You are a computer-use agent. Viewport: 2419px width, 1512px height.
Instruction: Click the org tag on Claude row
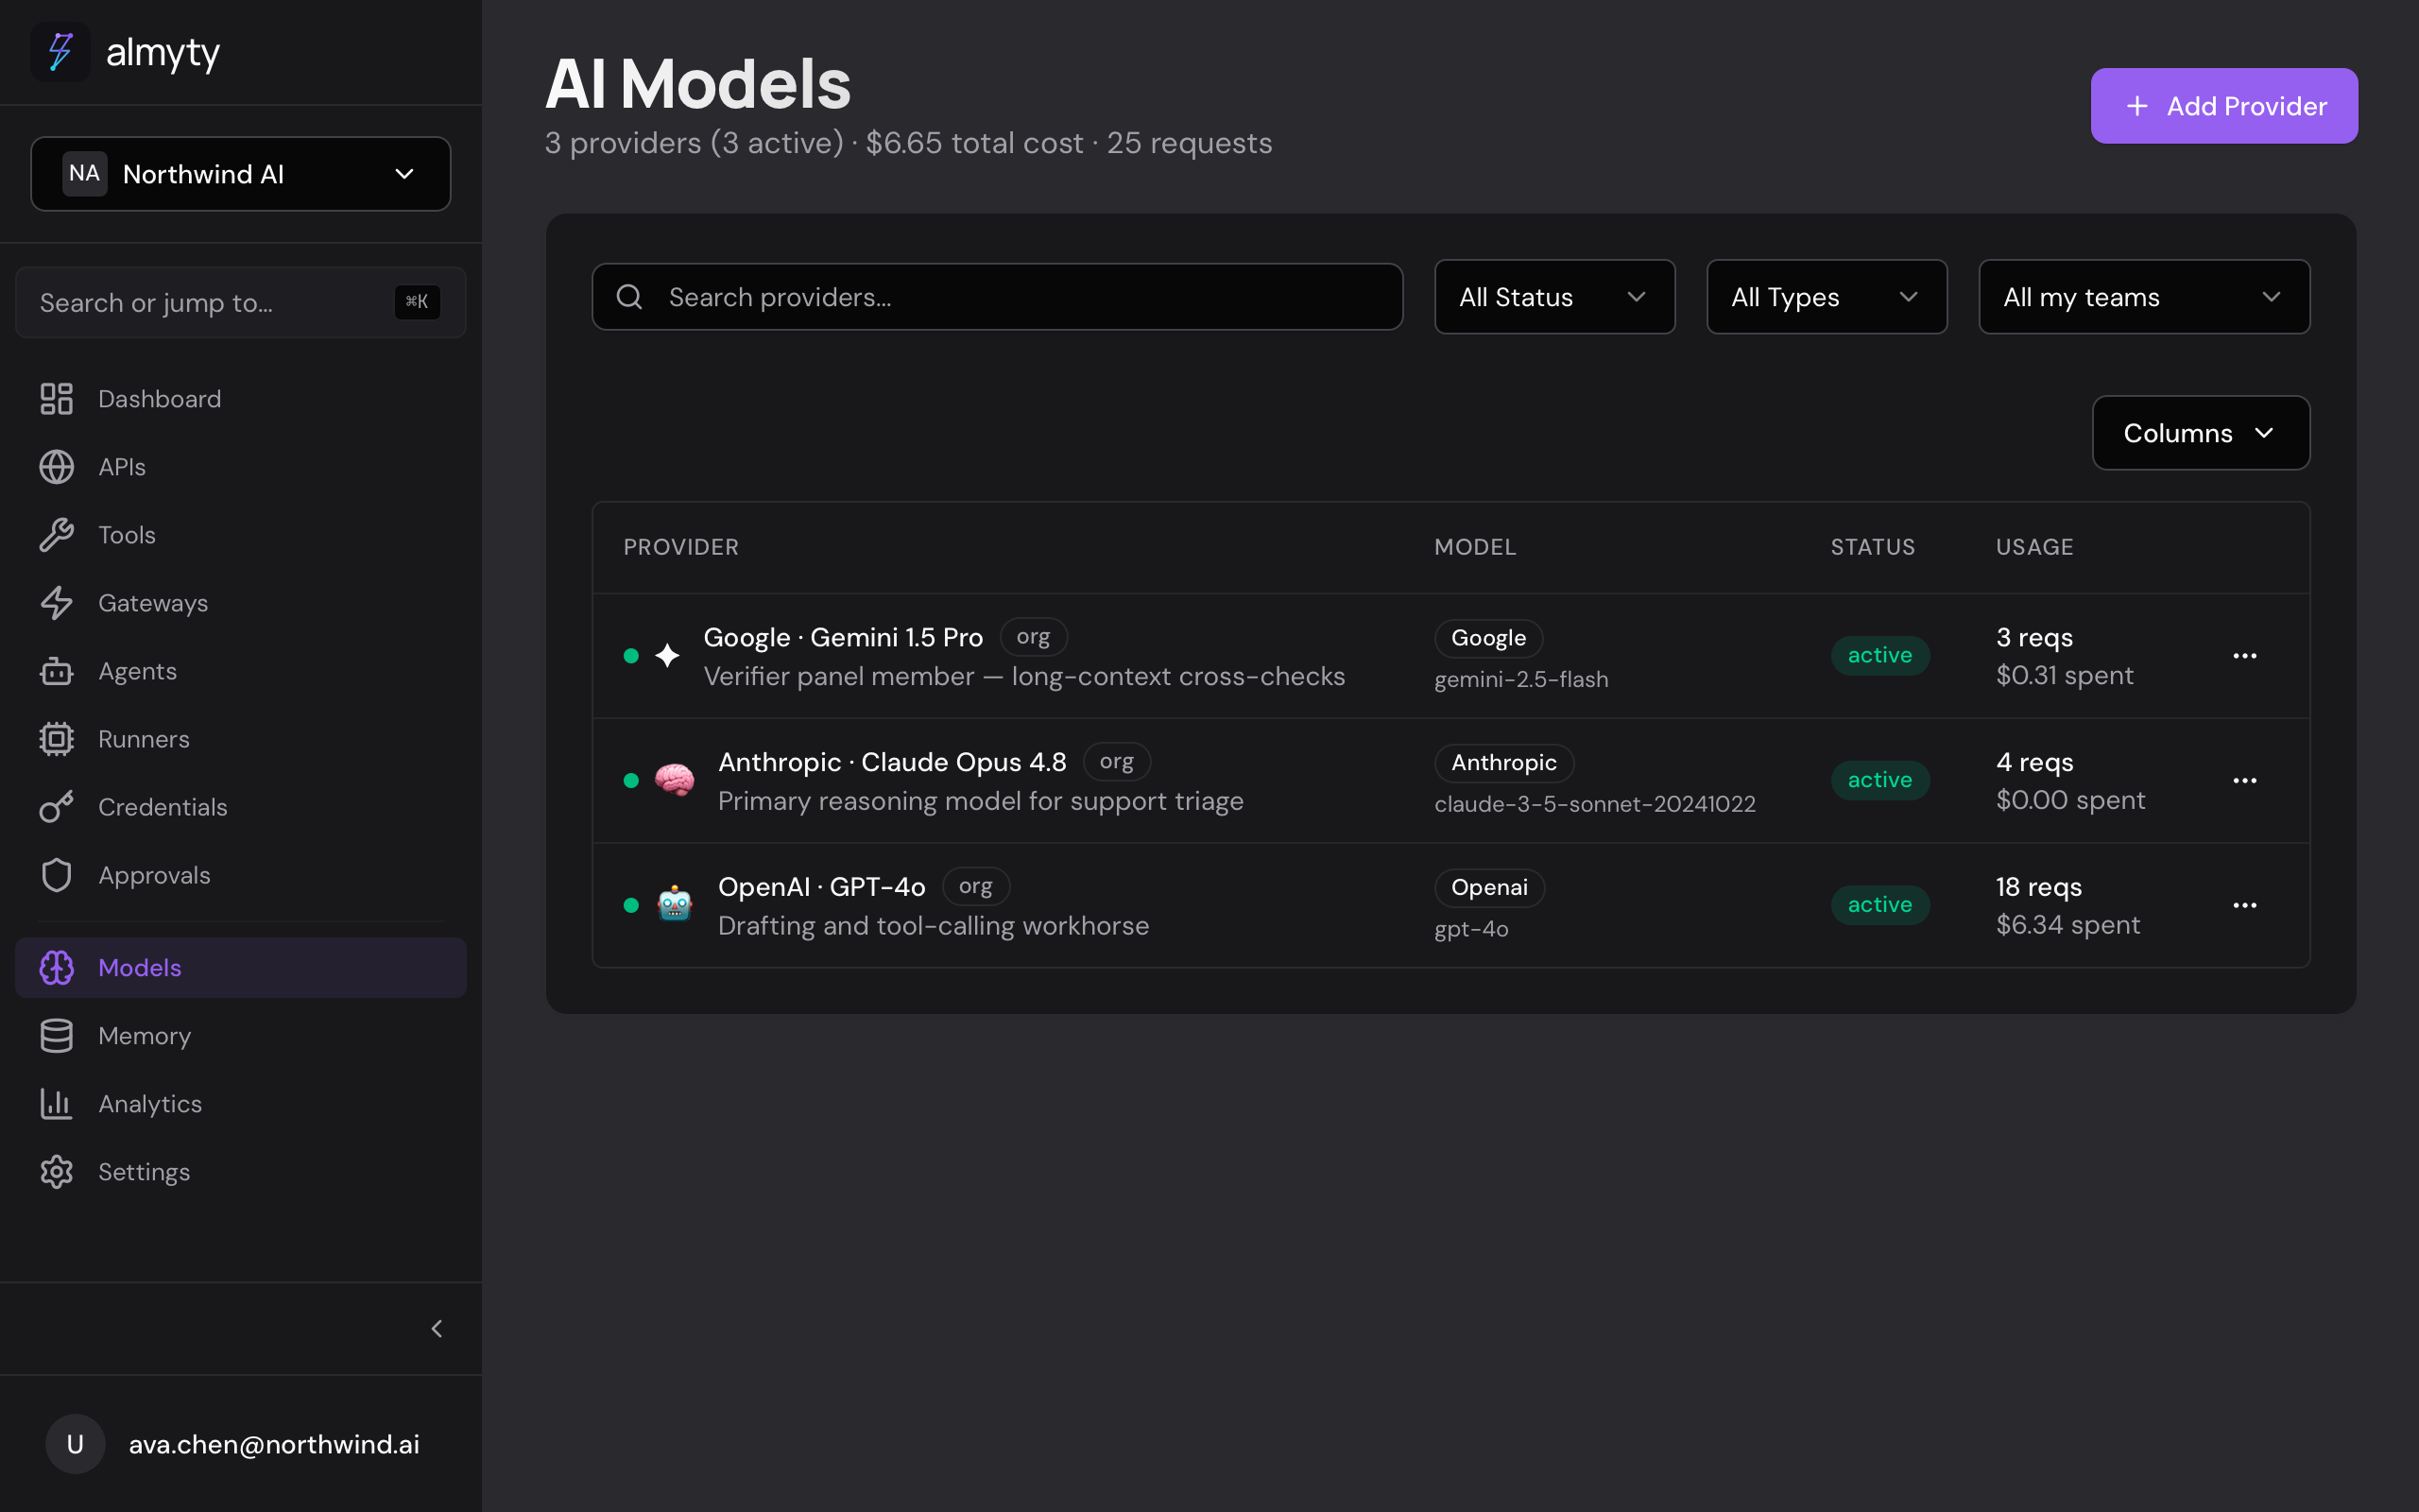point(1117,762)
